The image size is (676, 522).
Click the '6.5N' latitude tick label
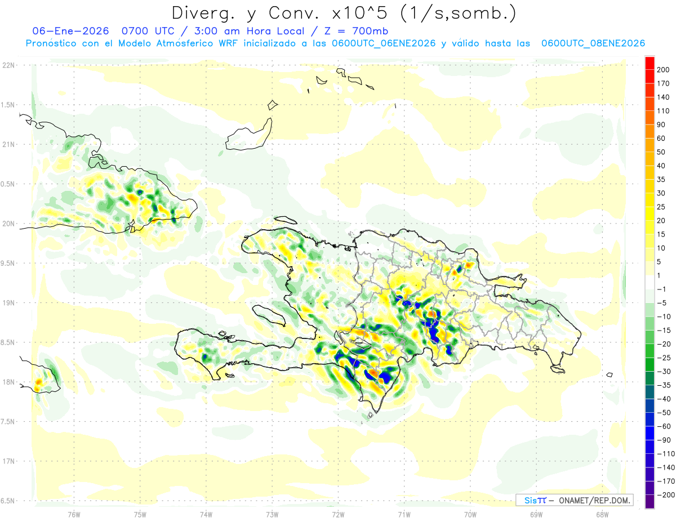[7, 501]
